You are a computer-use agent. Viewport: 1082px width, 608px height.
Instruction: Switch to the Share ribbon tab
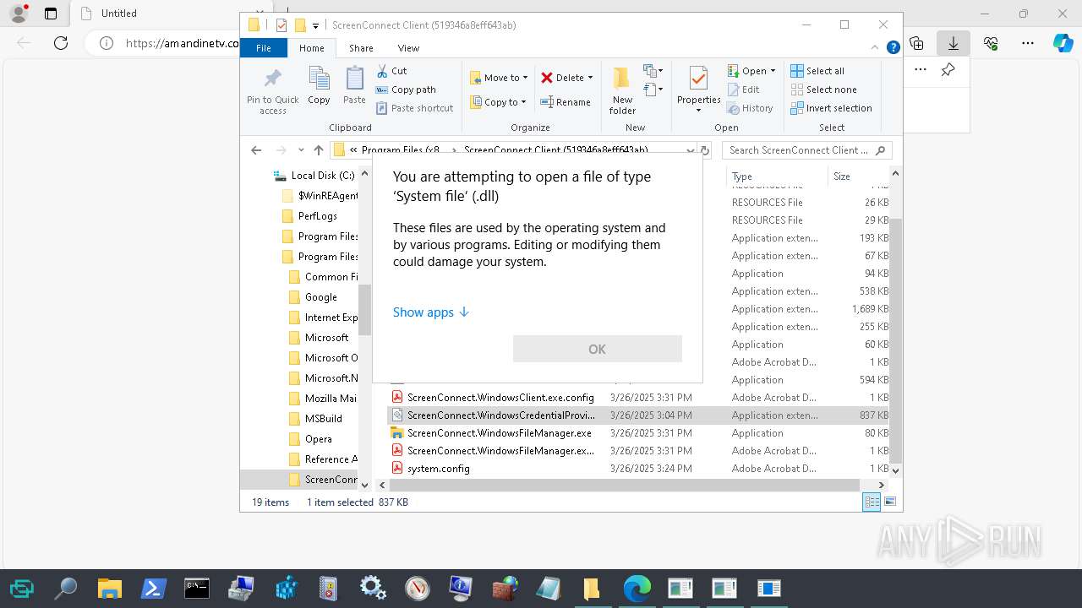(x=361, y=48)
